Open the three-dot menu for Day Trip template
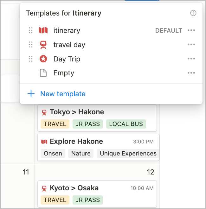 (x=191, y=59)
